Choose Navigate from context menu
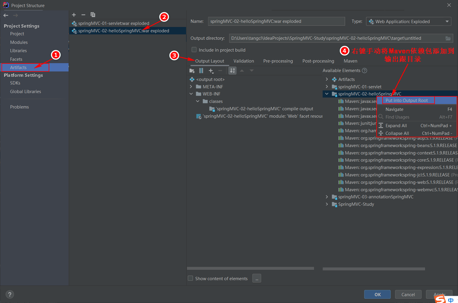Image resolution: width=458 pixels, height=303 pixels. click(x=417, y=109)
